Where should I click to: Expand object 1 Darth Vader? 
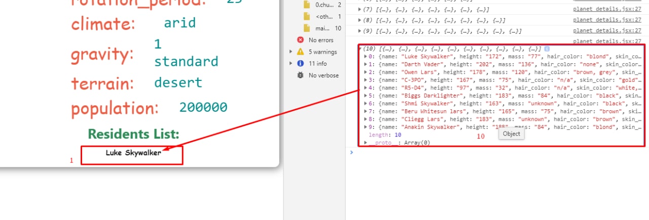click(x=367, y=64)
